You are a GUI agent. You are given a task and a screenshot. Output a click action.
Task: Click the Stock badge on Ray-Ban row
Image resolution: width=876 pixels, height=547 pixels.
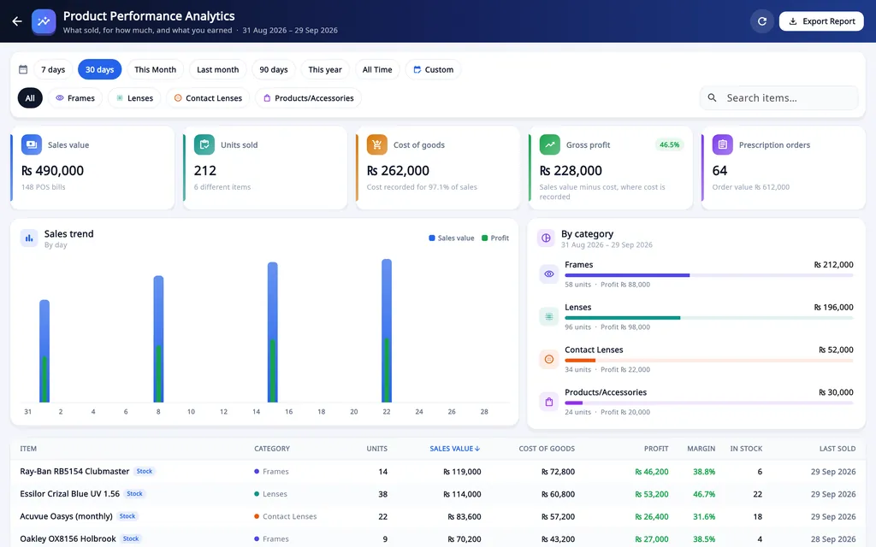click(144, 471)
